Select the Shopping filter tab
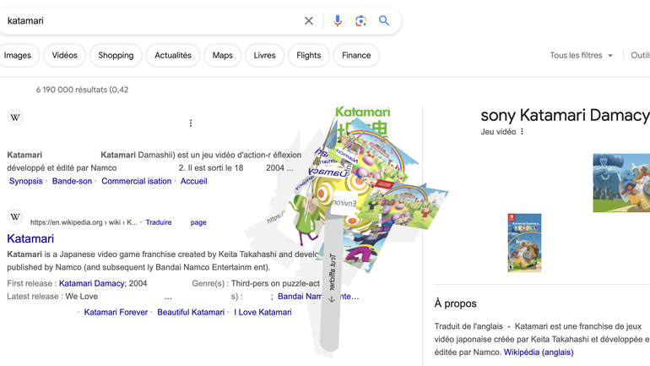This screenshot has width=650, height=366. (116, 56)
